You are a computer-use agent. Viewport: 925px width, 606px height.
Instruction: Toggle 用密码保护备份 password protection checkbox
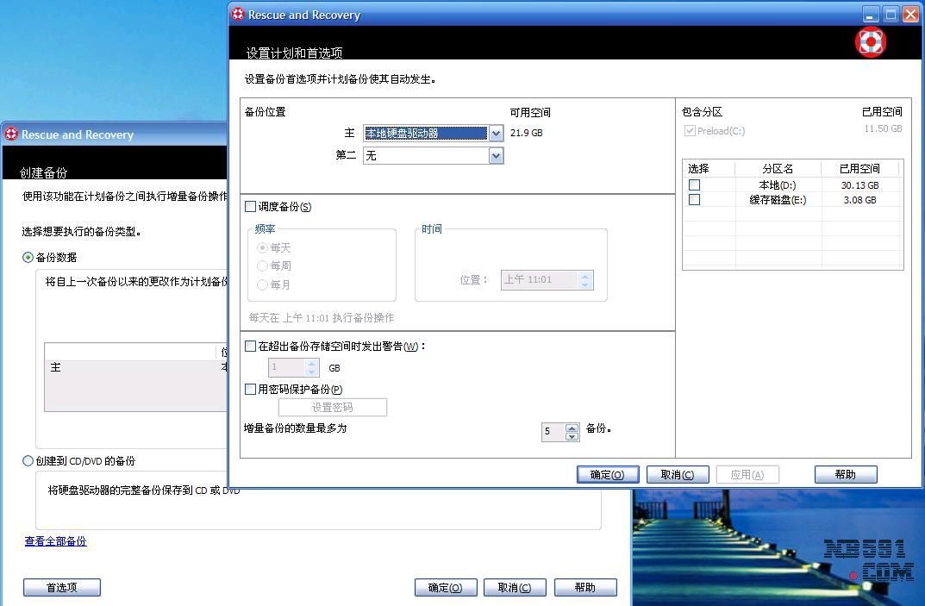pos(251,390)
